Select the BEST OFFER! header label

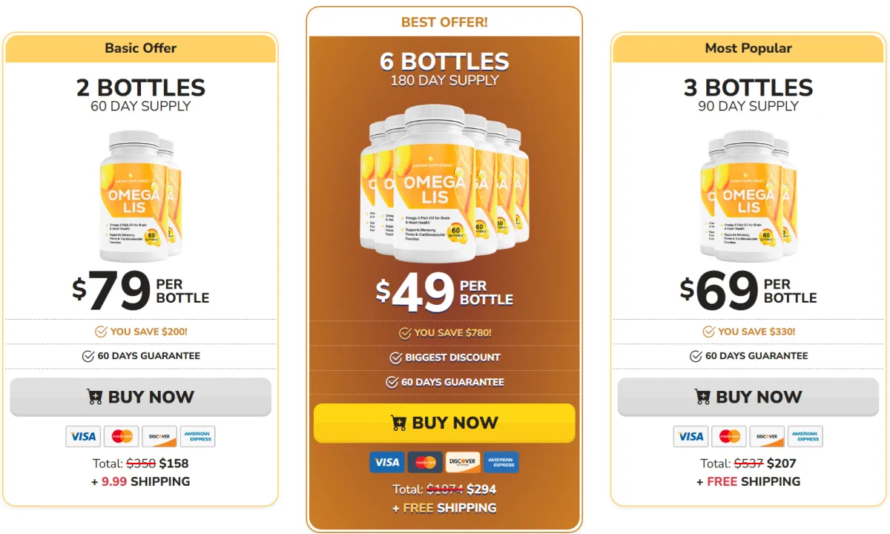pyautogui.click(x=444, y=22)
